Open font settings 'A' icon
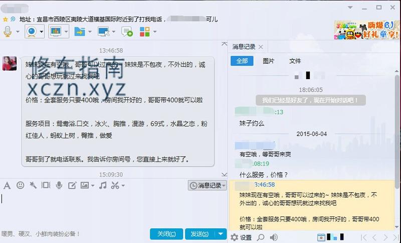The height and width of the screenshot is (243, 401). point(7,185)
